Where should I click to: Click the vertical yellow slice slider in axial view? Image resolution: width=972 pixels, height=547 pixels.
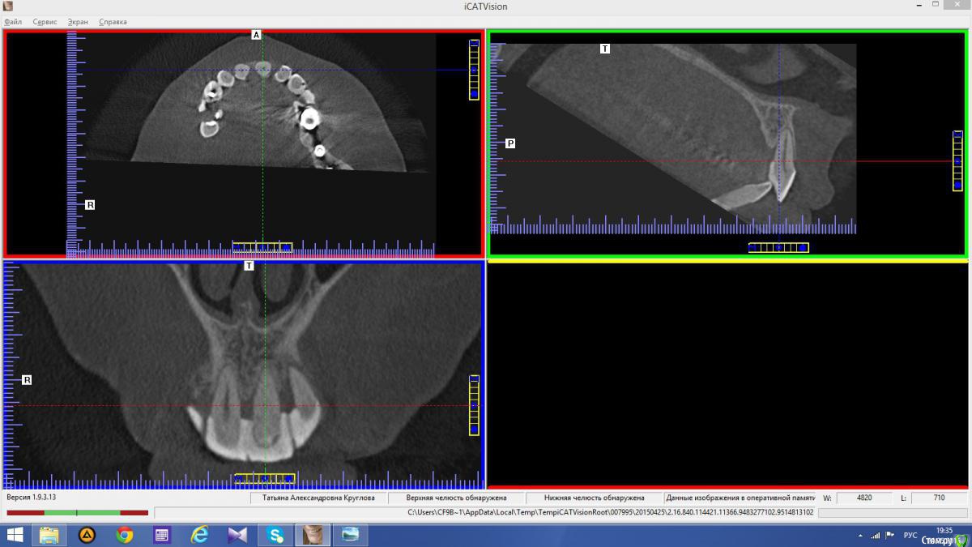[x=474, y=70]
